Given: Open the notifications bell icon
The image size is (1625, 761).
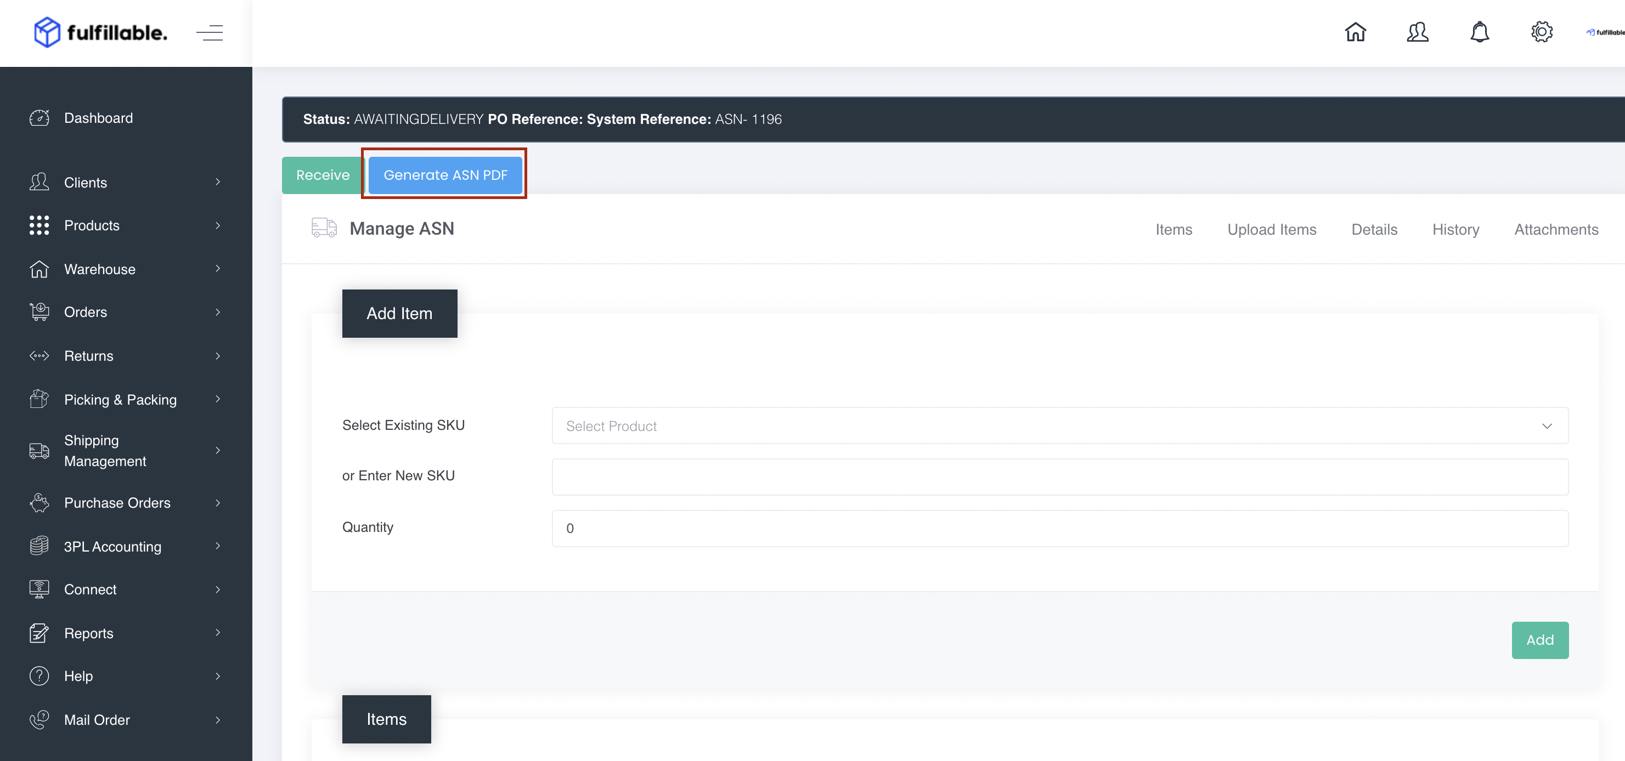Looking at the screenshot, I should [x=1479, y=31].
